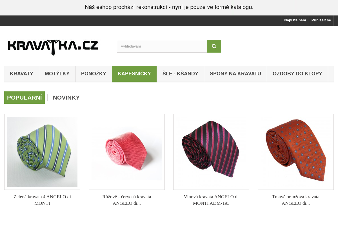The image size is (338, 225).
Task: Open the KRAVATY category
Action: [x=22, y=74]
